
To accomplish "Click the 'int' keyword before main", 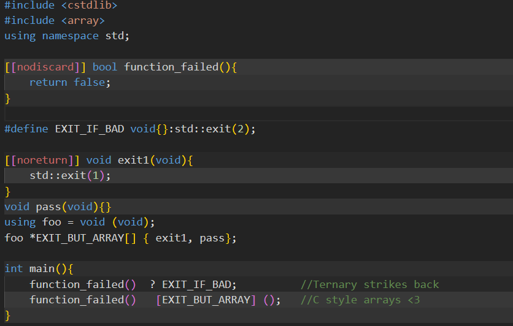I will coord(13,268).
